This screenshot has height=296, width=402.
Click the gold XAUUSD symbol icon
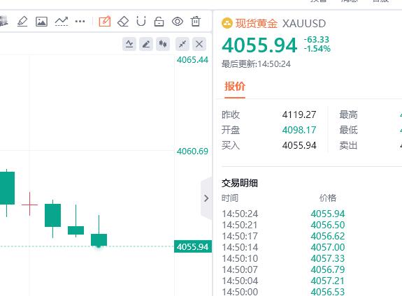coord(227,23)
